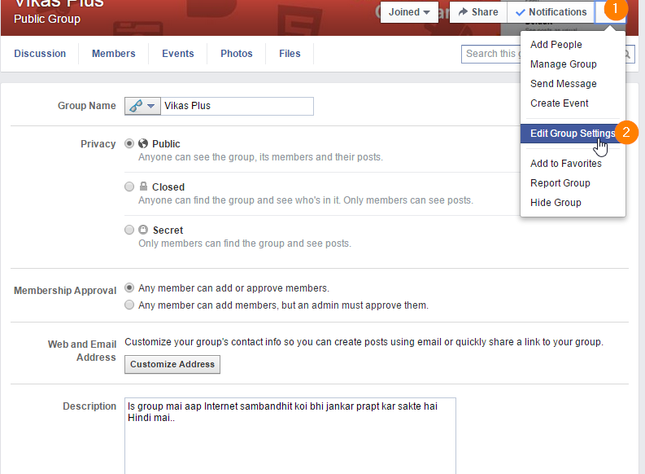Switch to the Discussion tab

tap(40, 54)
